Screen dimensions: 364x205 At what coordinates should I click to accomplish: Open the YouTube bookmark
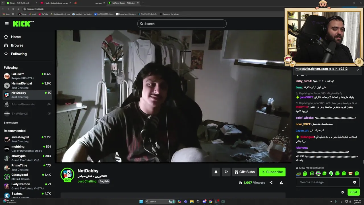click(x=43, y=14)
